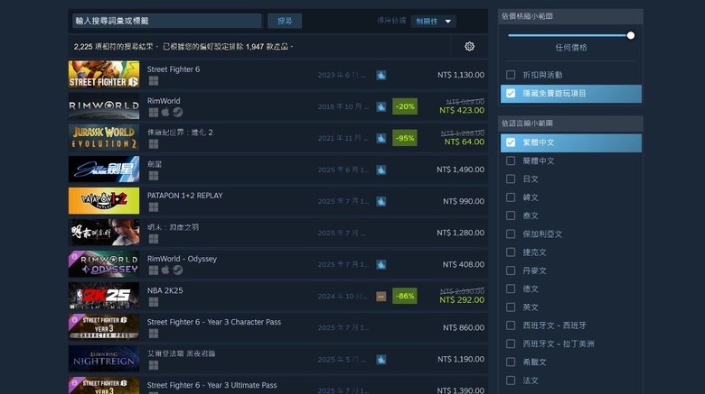
Task: Enable 泰文 language checkbox
Action: (x=511, y=215)
